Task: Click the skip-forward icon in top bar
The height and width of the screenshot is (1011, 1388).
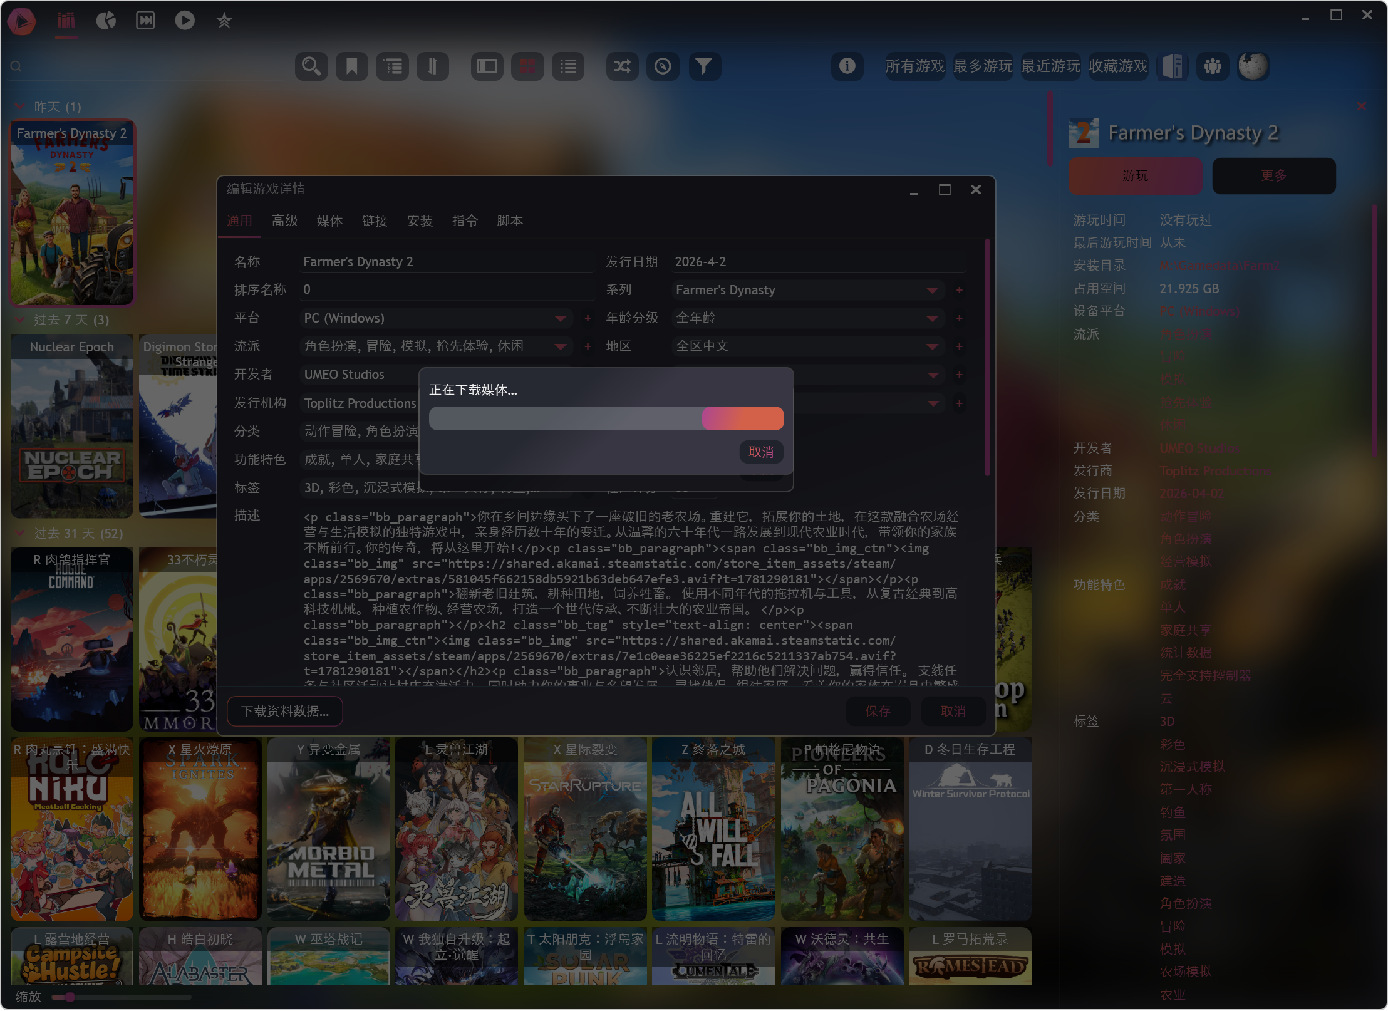Action: click(145, 21)
